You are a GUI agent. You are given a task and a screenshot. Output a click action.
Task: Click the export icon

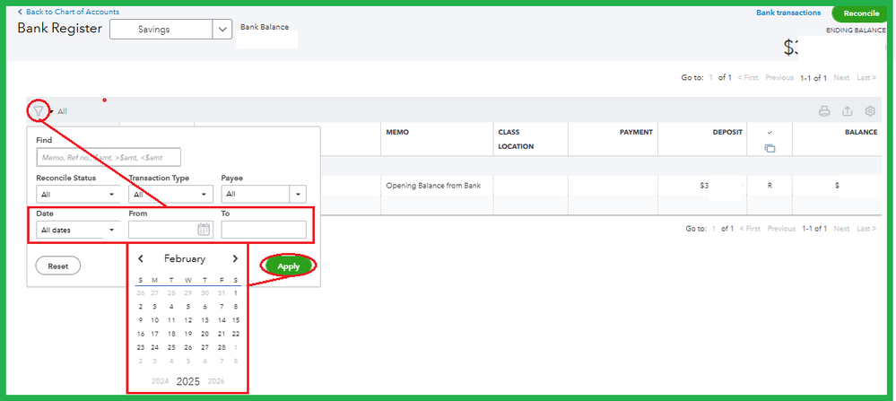tap(848, 111)
